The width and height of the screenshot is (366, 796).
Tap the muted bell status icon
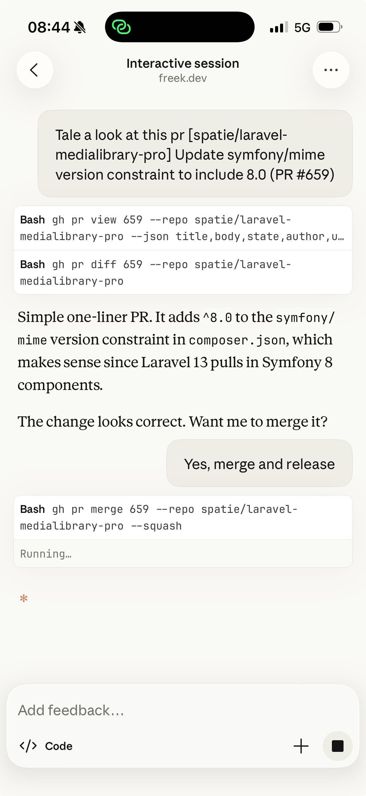[x=80, y=27]
